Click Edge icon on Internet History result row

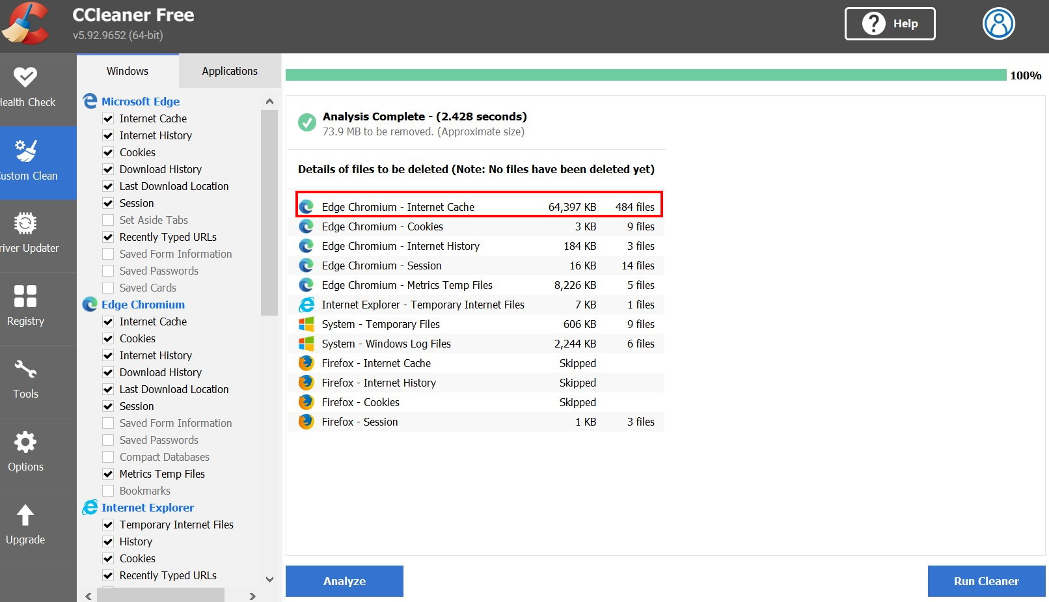pyautogui.click(x=306, y=246)
